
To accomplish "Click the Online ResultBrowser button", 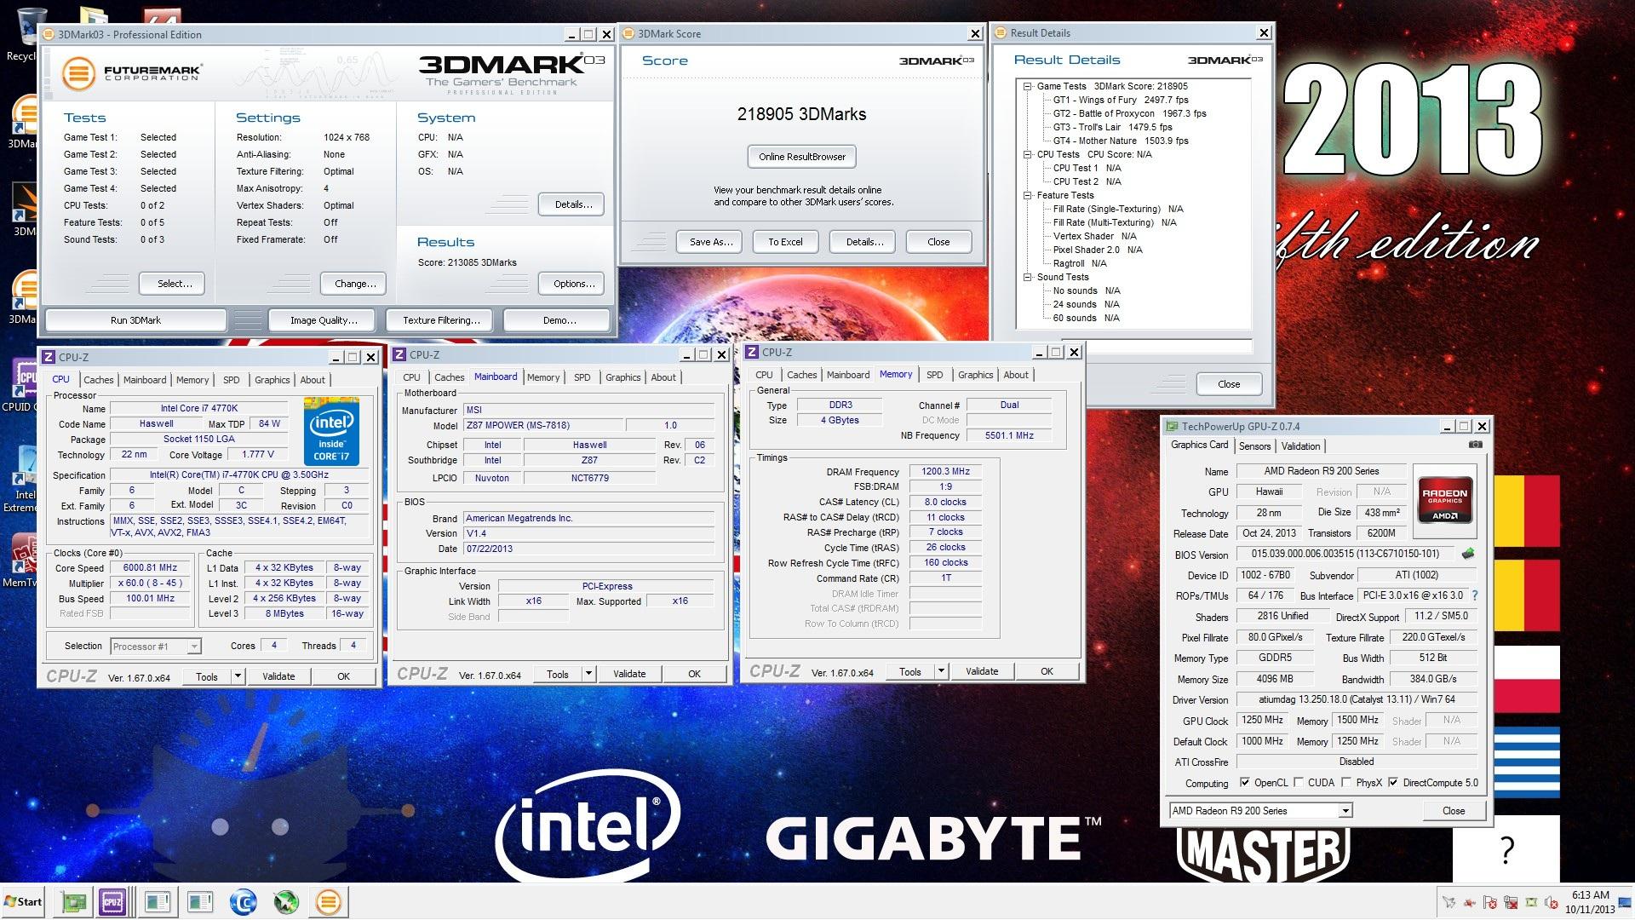I will (x=801, y=157).
